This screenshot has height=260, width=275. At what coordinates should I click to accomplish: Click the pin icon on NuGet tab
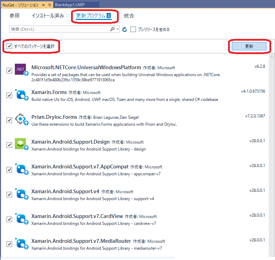click(x=43, y=5)
